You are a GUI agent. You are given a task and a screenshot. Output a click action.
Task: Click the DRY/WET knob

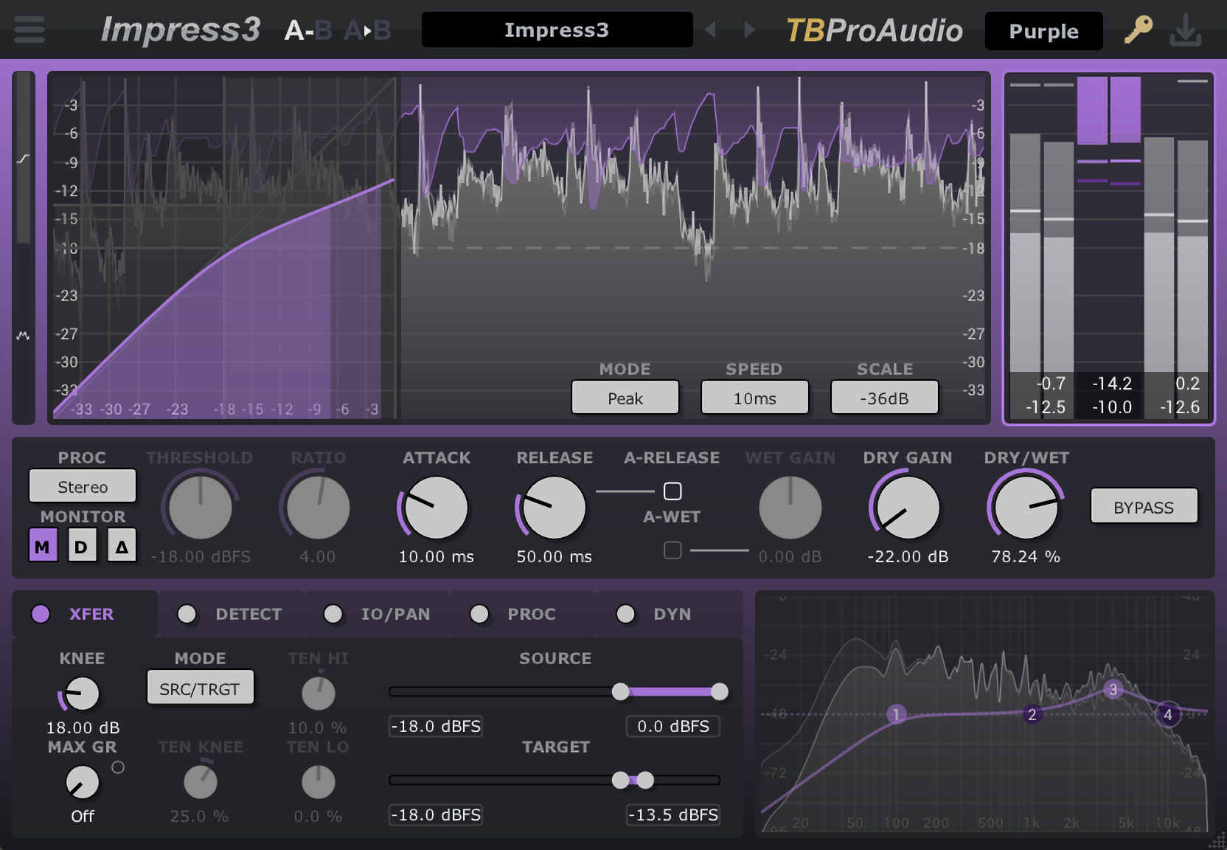[1026, 508]
